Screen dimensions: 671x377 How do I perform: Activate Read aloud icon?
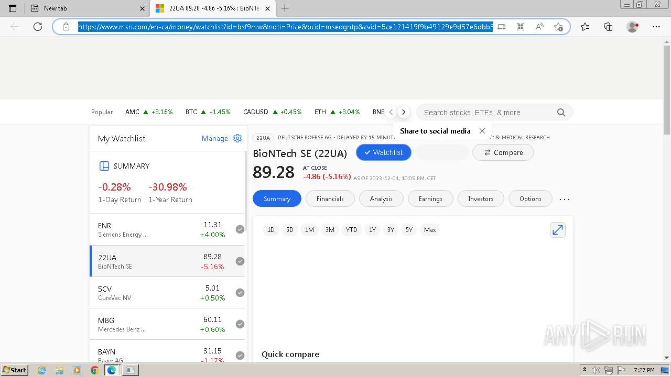pos(539,27)
